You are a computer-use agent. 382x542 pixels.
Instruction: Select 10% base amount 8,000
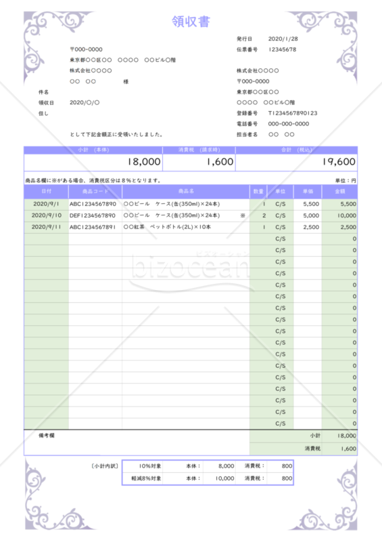pyautogui.click(x=226, y=466)
